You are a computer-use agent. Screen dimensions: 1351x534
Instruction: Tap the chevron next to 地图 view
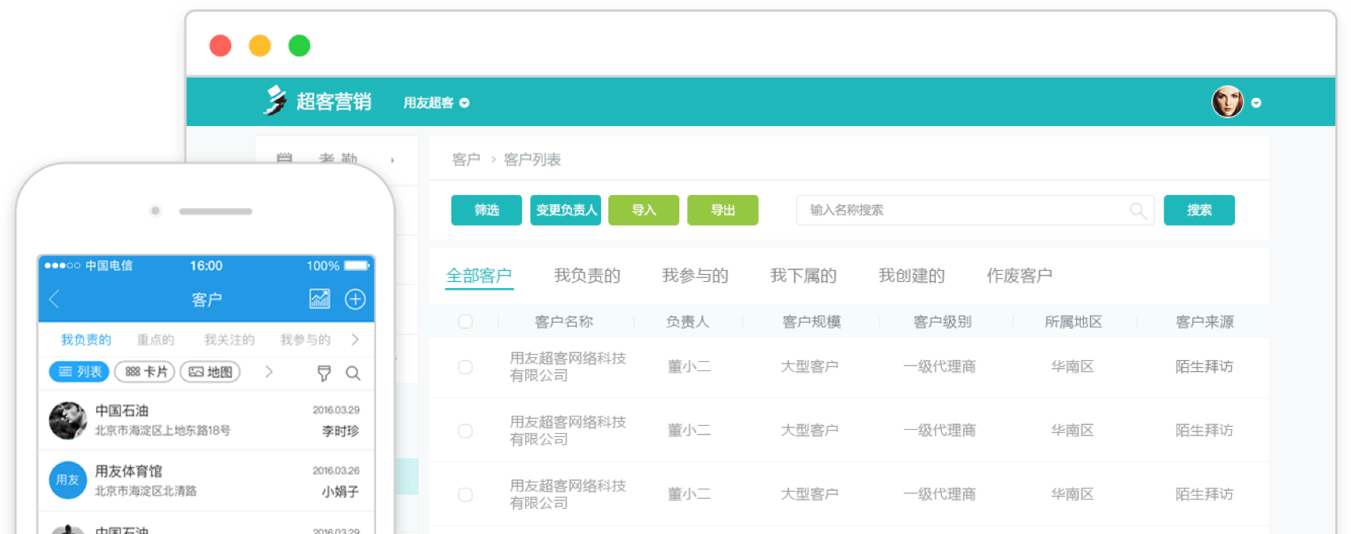click(x=269, y=372)
